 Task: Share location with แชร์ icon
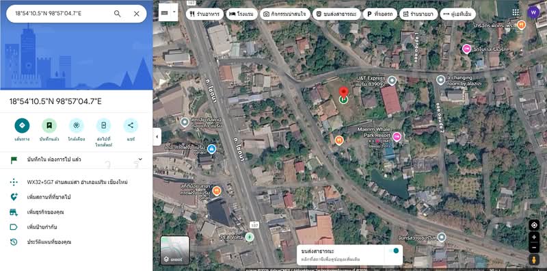point(131,126)
